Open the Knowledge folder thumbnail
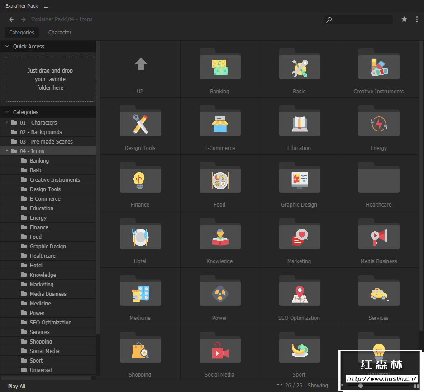 220,234
